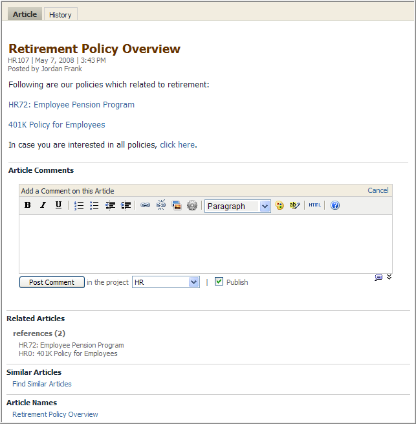
Task: Remove link using the unlink icon
Action: click(161, 205)
